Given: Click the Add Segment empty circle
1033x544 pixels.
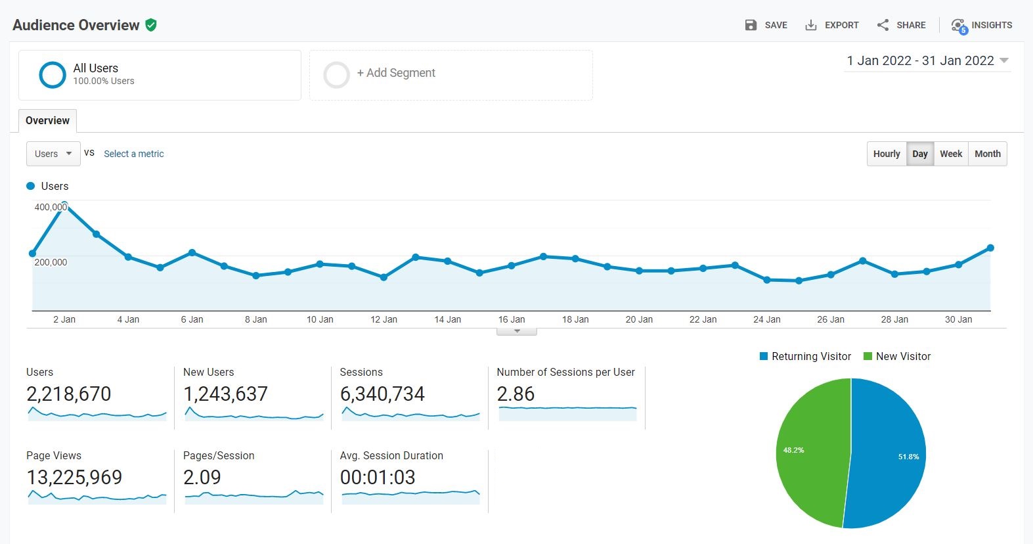Looking at the screenshot, I should point(336,75).
